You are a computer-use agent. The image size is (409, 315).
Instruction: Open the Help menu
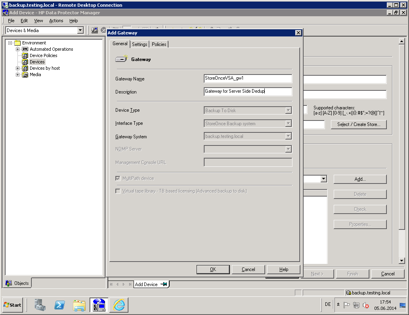point(74,21)
